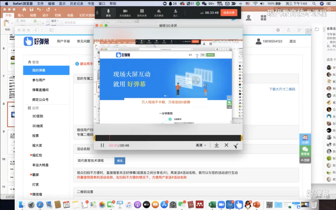Image resolution: width=336 pixels, height=210 pixels.
Task: Open 3D抽奖 in the sidebar
Action: (38, 126)
